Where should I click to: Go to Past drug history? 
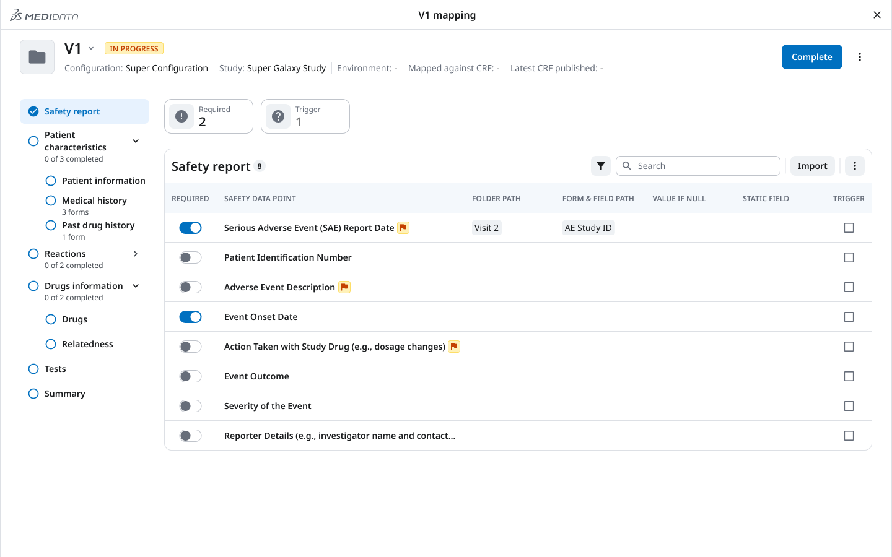[98, 225]
